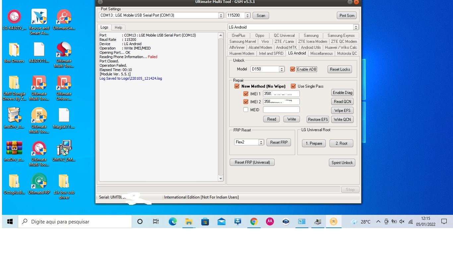The image size is (453, 255).
Task: Open the K430TV11 file on desktop
Action: 39,52
